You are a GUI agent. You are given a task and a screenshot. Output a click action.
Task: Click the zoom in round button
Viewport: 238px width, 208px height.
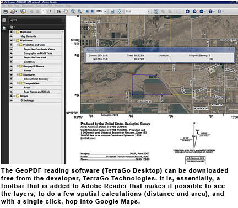pos(92,12)
